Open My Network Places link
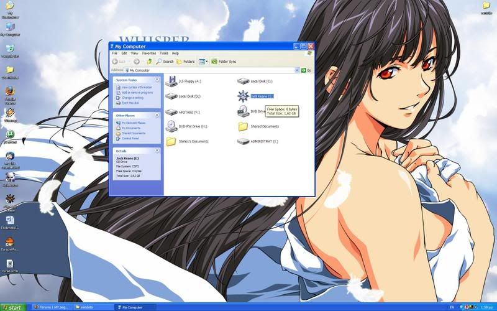 coord(134,123)
